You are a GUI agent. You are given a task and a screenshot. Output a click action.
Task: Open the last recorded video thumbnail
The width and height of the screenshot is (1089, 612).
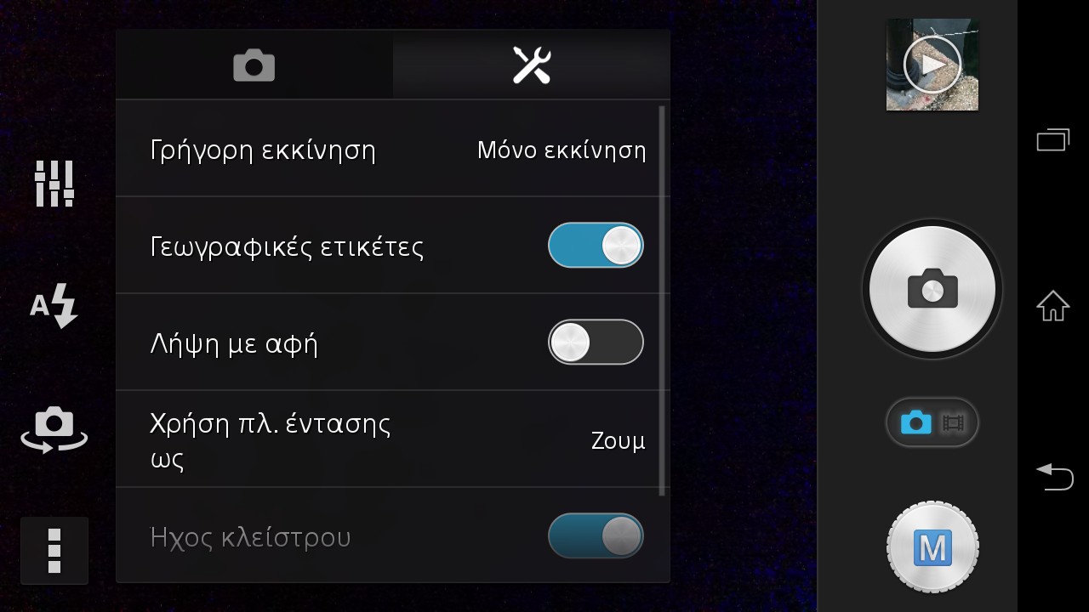(x=932, y=65)
